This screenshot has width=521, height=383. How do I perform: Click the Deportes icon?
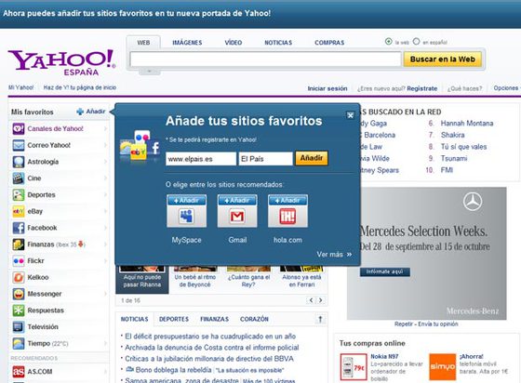19,195
